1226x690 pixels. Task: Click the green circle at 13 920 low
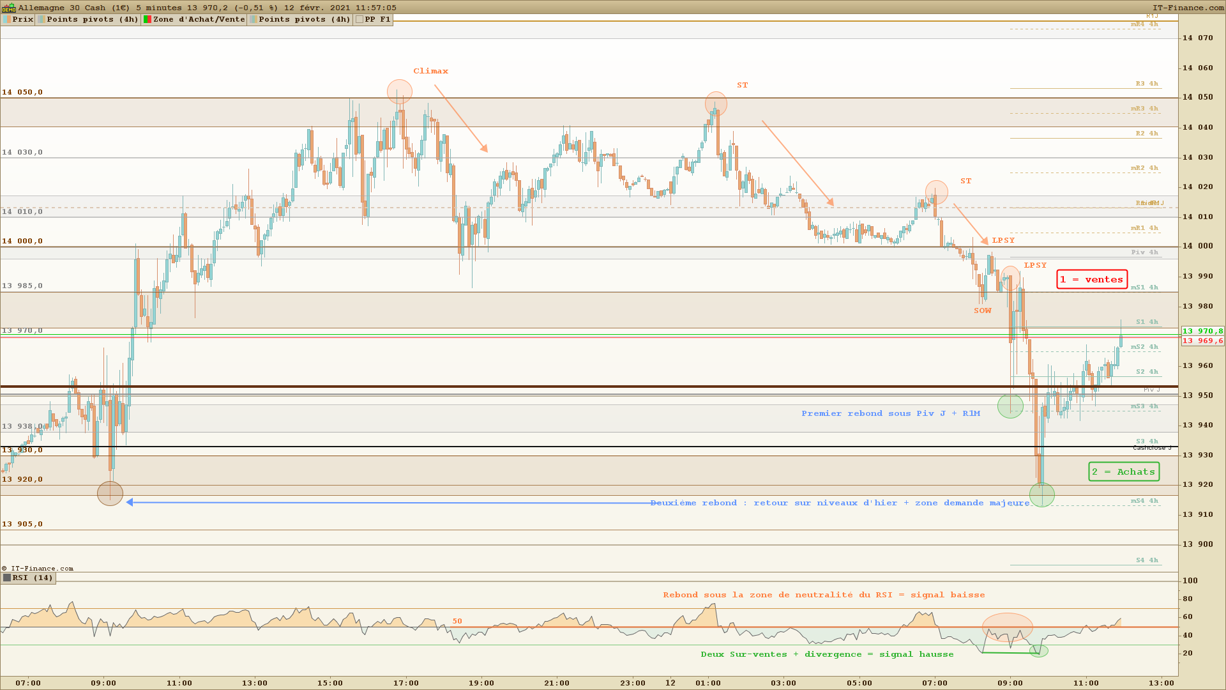click(x=1041, y=494)
